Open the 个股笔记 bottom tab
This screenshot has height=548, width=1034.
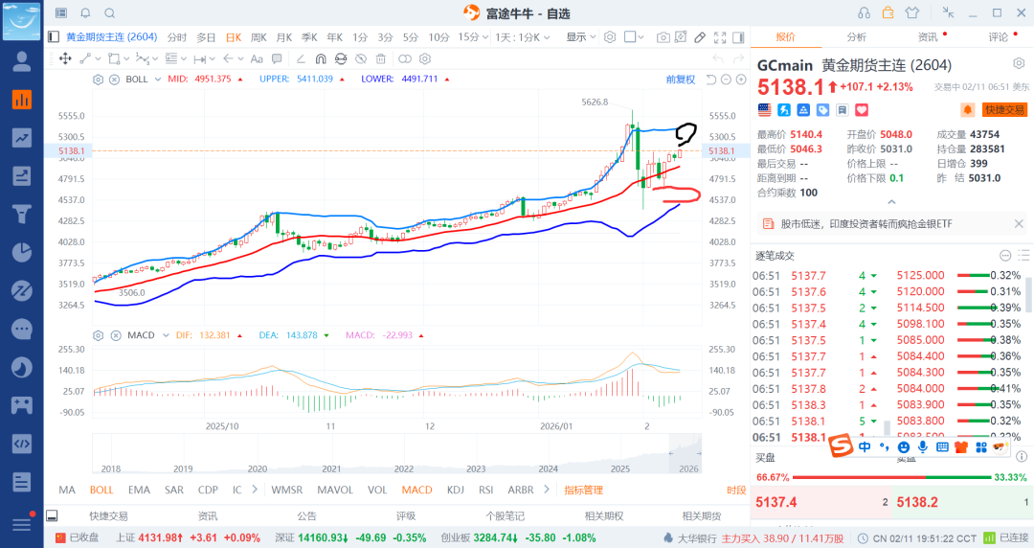[x=505, y=515]
